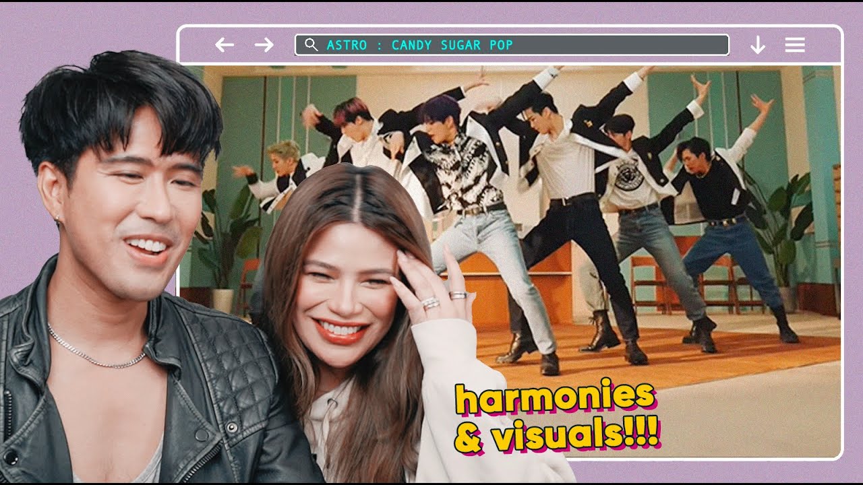Viewport: 863px width, 485px height.
Task: Click the magnifier search icon
Action: pos(311,45)
